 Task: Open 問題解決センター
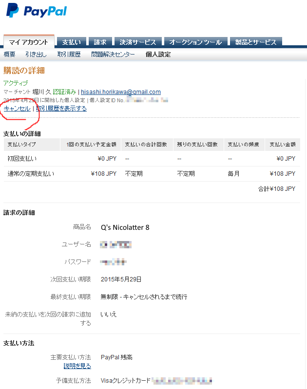113,55
